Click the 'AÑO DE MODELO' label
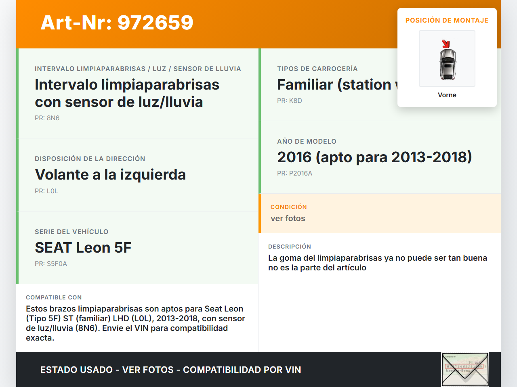Viewport: 517px width, 387px height. pyautogui.click(x=307, y=141)
